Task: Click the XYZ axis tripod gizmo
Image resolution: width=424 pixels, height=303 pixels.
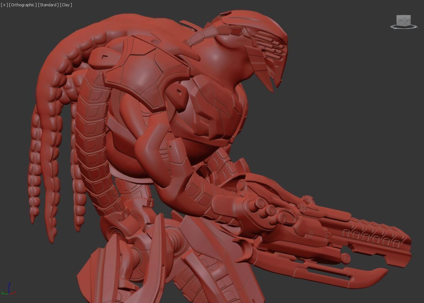Action: [9, 289]
